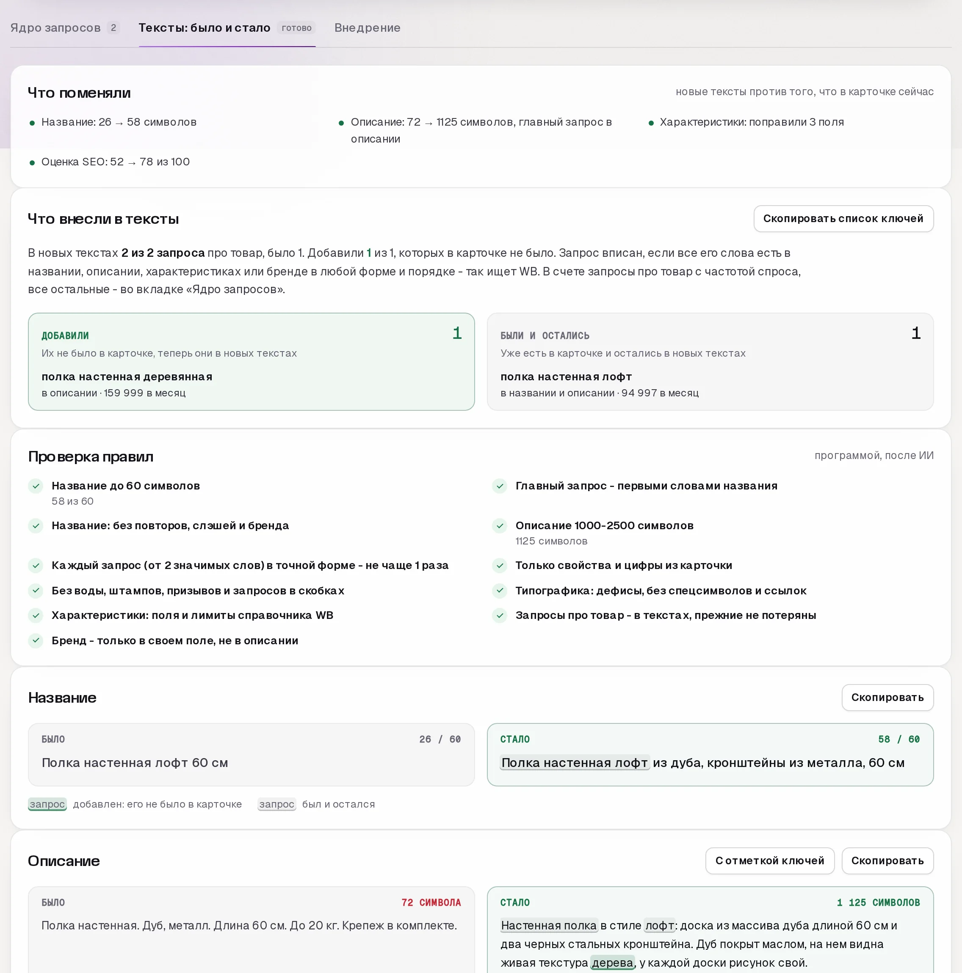Image resolution: width=962 pixels, height=973 pixels.
Task: Click highlighted Полка настенная лофт in Стало title
Action: [574, 763]
